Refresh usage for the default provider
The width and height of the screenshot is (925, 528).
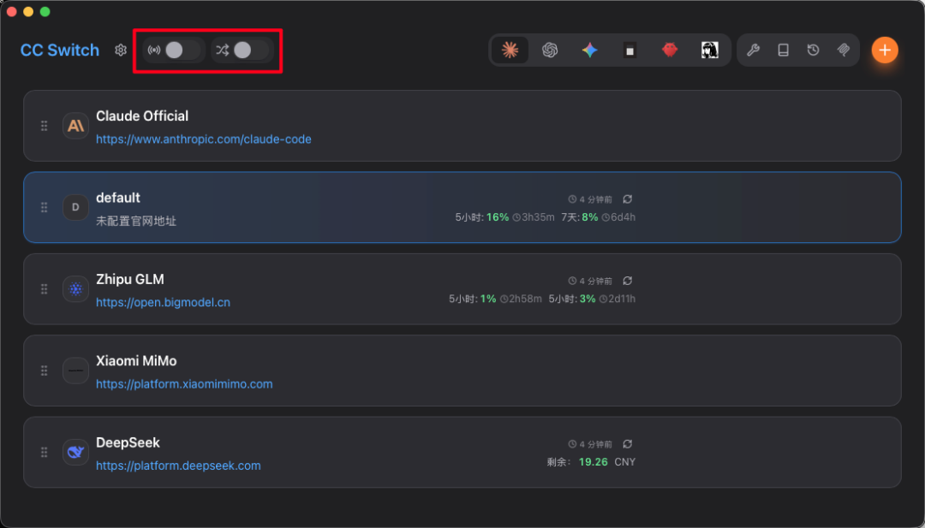[628, 199]
